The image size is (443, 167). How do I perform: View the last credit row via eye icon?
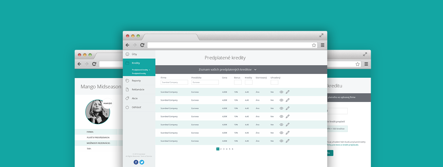281,141
